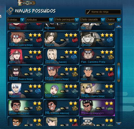Click the Terra element icon on Pain: Caminho Preta

tap(111, 57)
